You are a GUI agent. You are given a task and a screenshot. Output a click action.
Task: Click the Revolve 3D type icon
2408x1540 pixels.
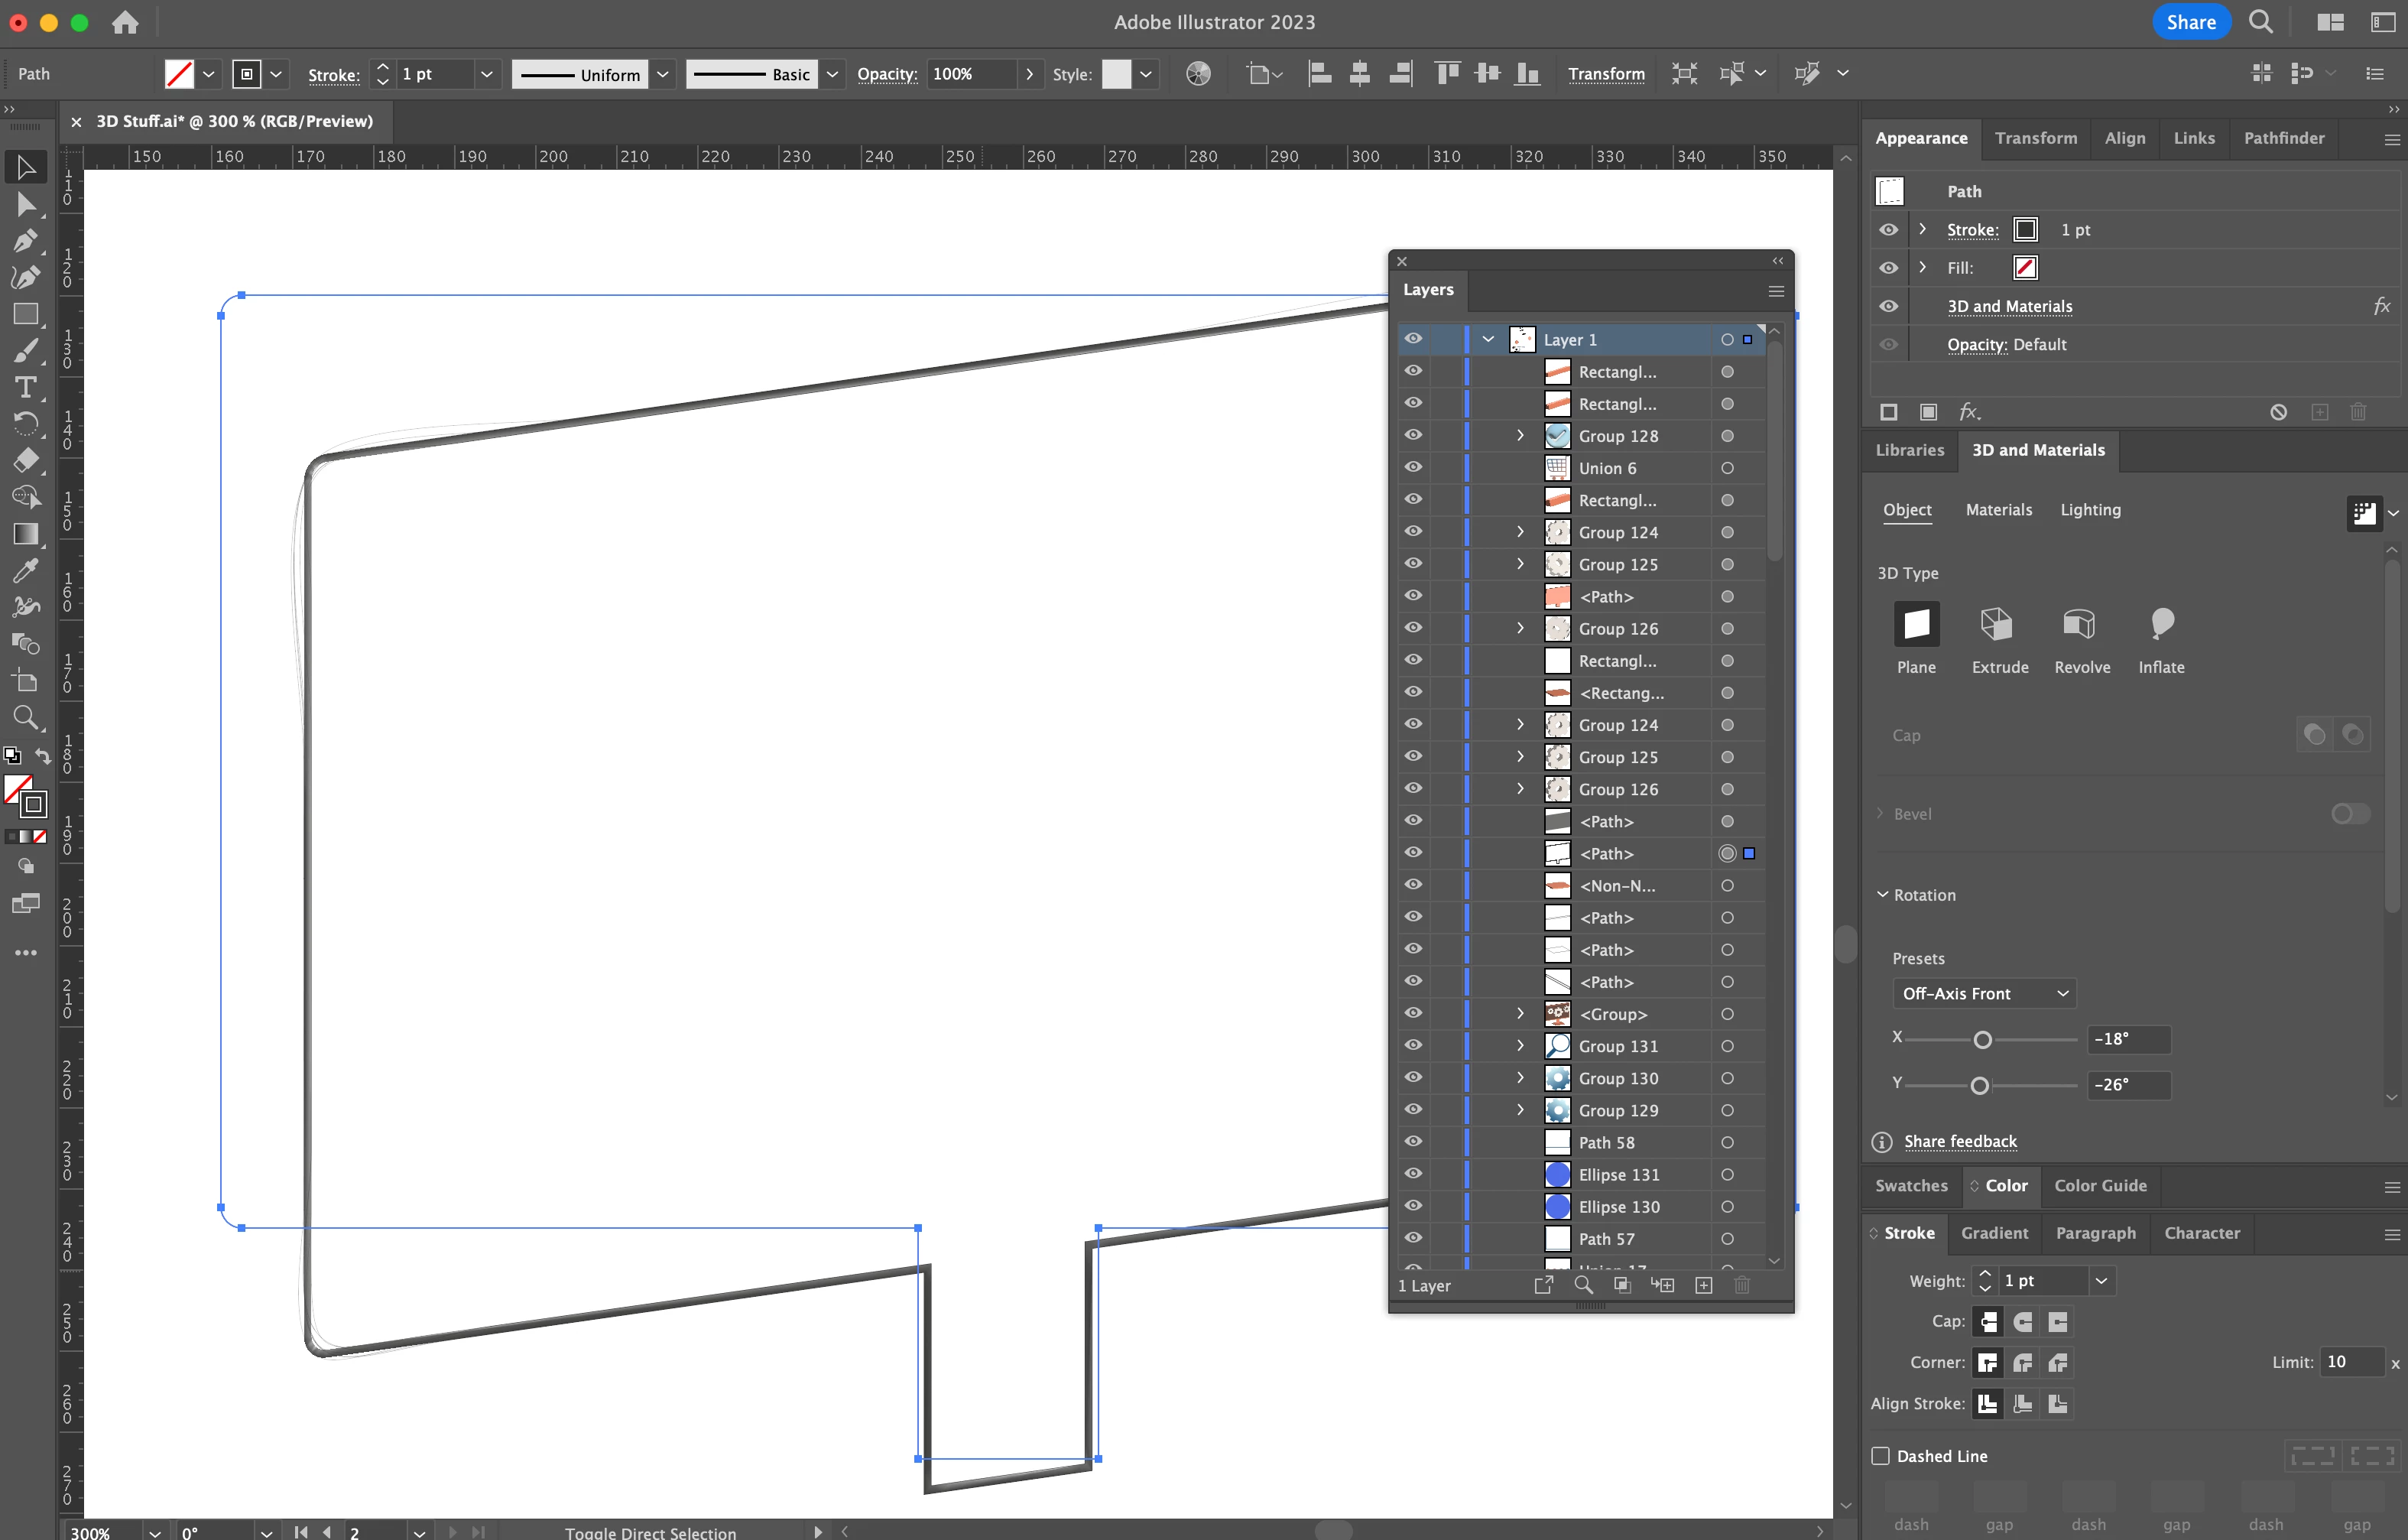[2080, 625]
